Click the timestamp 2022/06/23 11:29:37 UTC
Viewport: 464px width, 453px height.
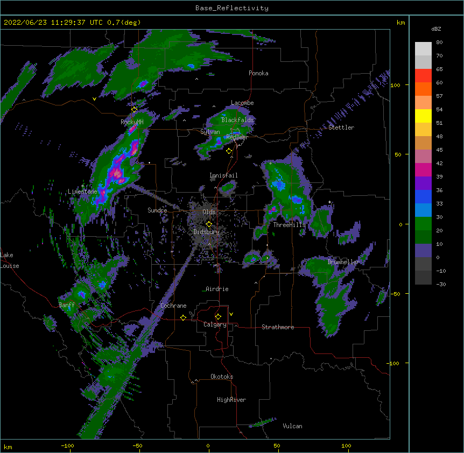pyautogui.click(x=53, y=23)
